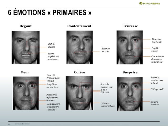Click the 'Lèvres rapprochées' annotation

[108, 104]
